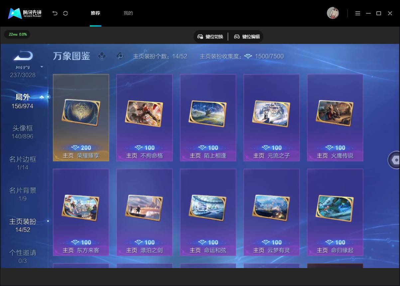The height and width of the screenshot is (286, 400).
Task: Select 头像框 140/896 in sidebar
Action: pyautogui.click(x=23, y=132)
